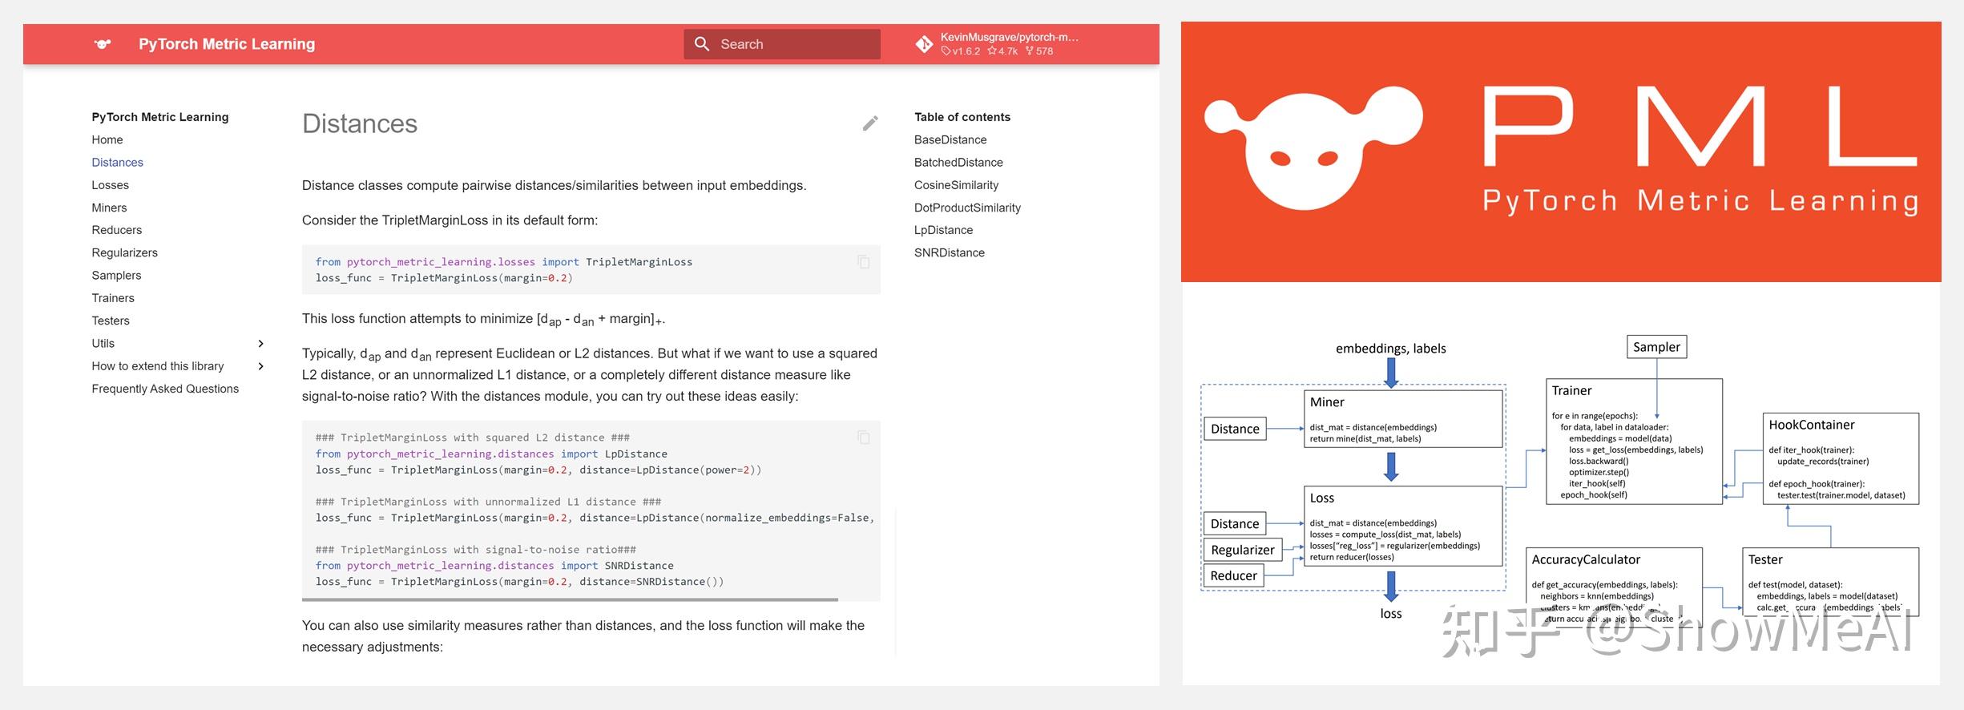Open Frequently Asked Questions page
The image size is (1964, 710).
(x=165, y=389)
